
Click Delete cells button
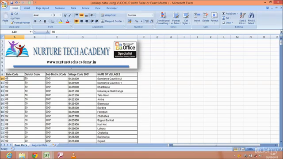click(x=206, y=18)
